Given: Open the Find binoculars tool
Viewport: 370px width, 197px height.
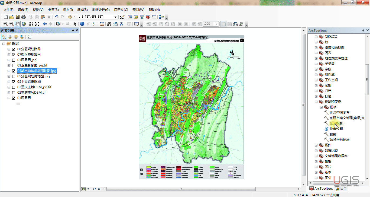Looking at the screenshot, I should (x=109, y=24).
